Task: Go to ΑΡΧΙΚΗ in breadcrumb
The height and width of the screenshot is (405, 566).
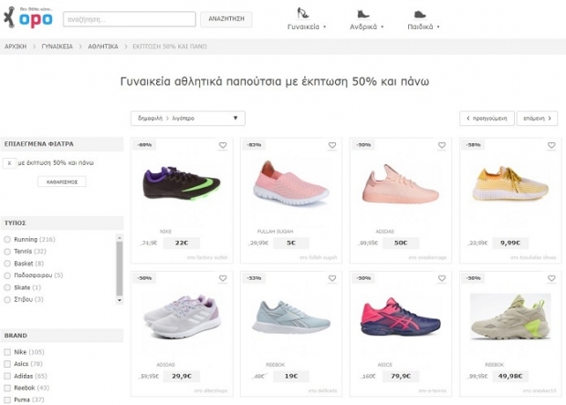Action: [16, 47]
